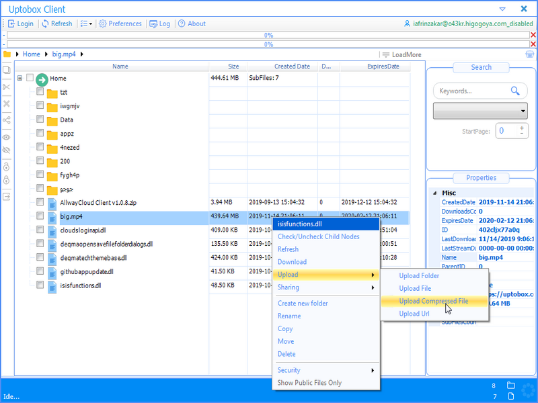Make files public with the eye icon
This screenshot has height=403, width=538.
coord(7,137)
